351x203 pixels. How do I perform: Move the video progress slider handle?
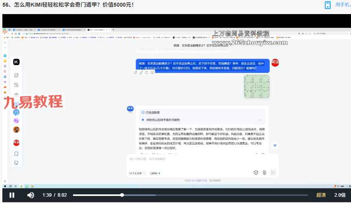click(122, 195)
